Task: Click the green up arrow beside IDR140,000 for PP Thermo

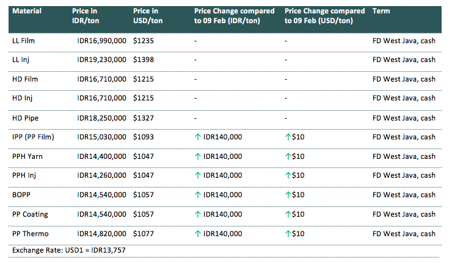Action: (198, 234)
